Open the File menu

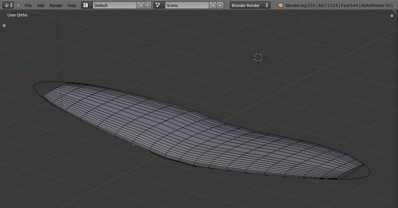point(28,5)
